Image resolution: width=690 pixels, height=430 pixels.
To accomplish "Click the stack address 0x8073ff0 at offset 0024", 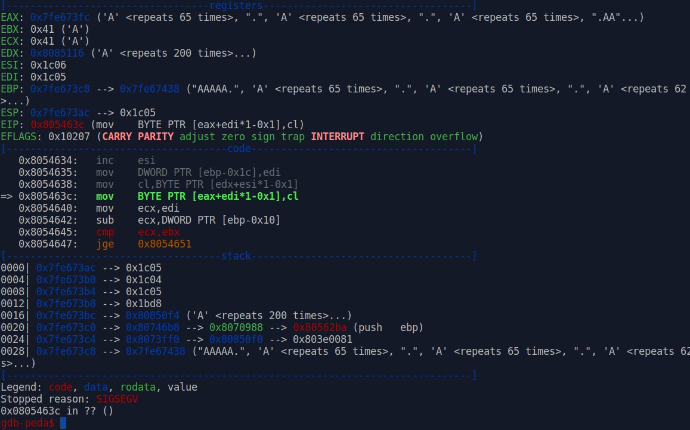I will pyautogui.click(x=152, y=339).
